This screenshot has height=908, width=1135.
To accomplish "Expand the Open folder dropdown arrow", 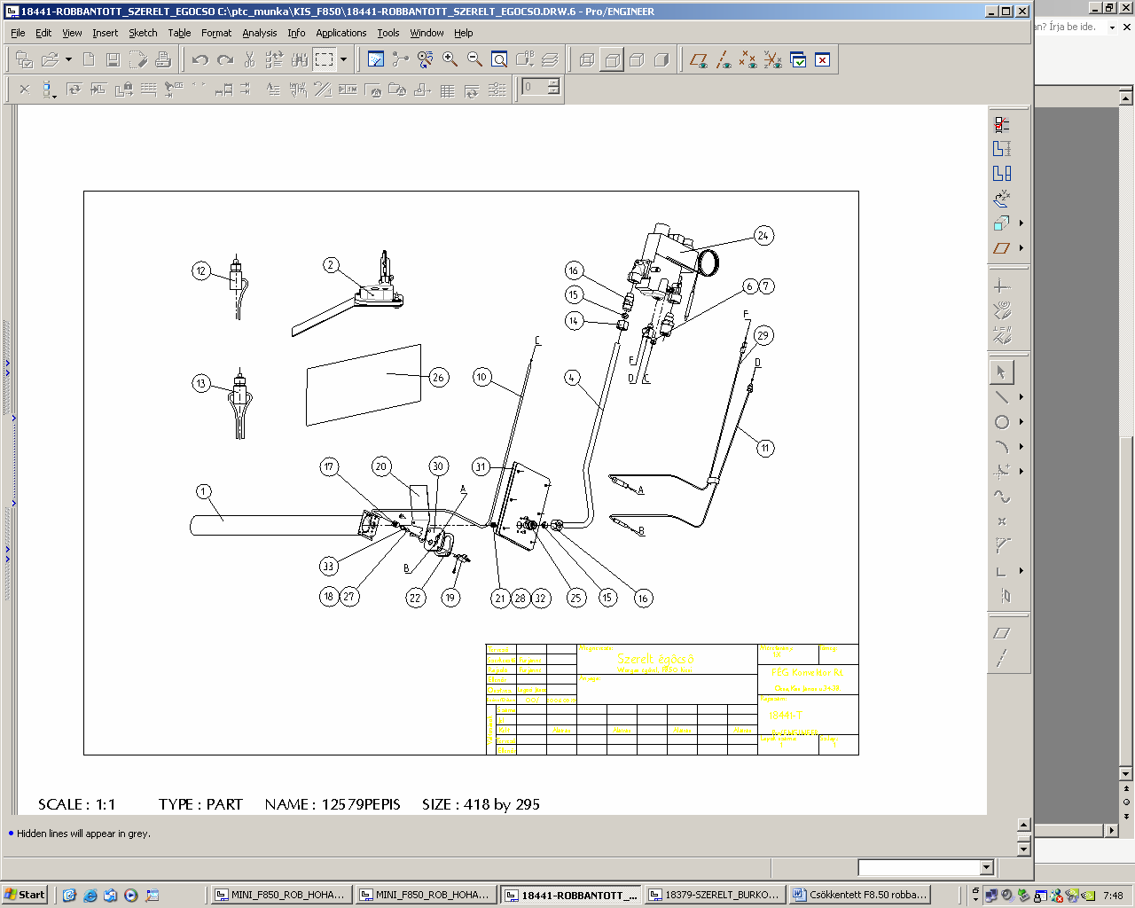I will pyautogui.click(x=68, y=59).
